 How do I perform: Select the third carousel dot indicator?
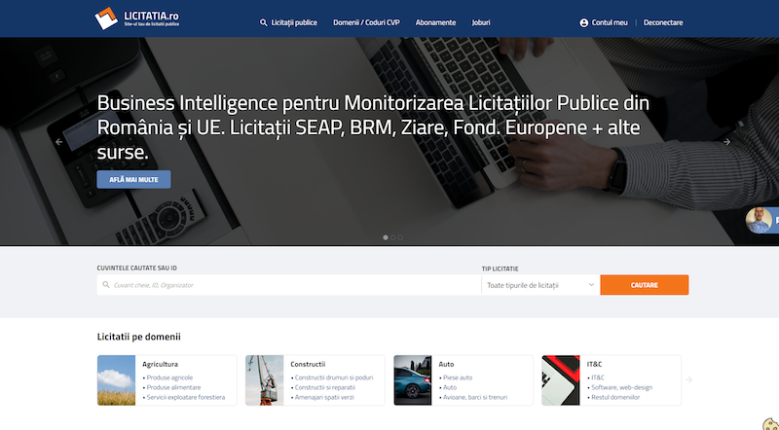(400, 237)
